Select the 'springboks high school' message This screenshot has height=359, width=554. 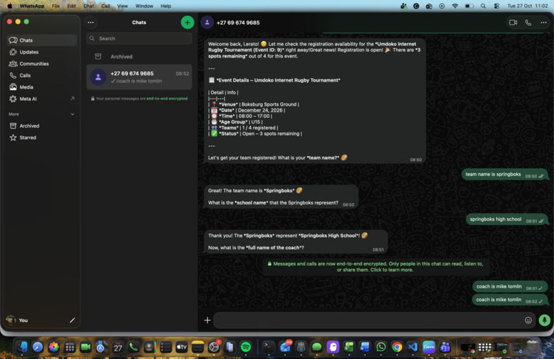pos(507,219)
